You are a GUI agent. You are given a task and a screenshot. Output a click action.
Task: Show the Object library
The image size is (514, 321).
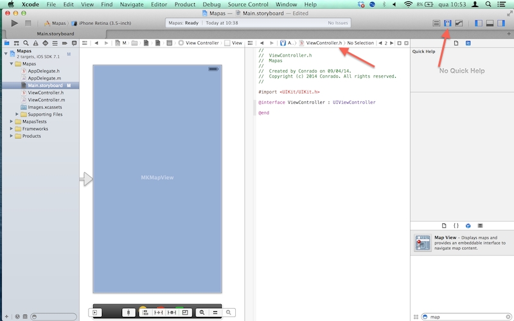pos(468,226)
